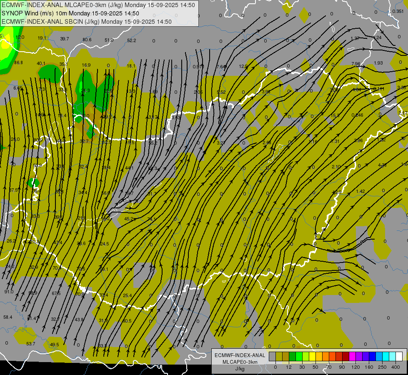Click the map value '0.351'

point(398,11)
